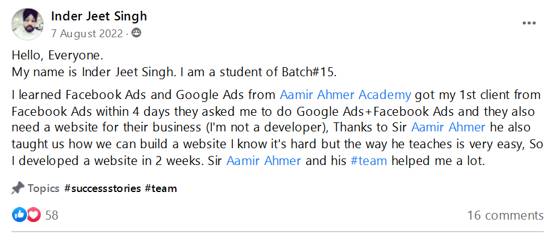This screenshot has width=551, height=234.
Task: Expand the 16 comments section
Action: tap(505, 215)
